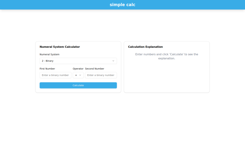Open the Operator dropdown showing plus
Viewport: 245px width, 153px height.
[78, 75]
